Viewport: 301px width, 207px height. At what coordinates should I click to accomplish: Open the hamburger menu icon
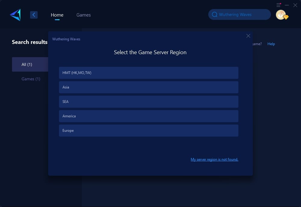click(x=278, y=5)
